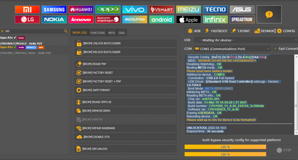Run [BROM] REPAIR BASEBAND
The height and width of the screenshot is (160, 298).
click(x=126, y=128)
